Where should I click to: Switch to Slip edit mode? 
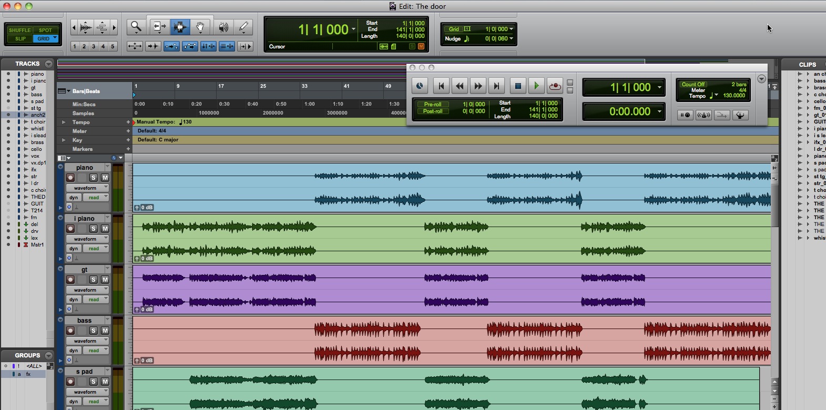20,38
